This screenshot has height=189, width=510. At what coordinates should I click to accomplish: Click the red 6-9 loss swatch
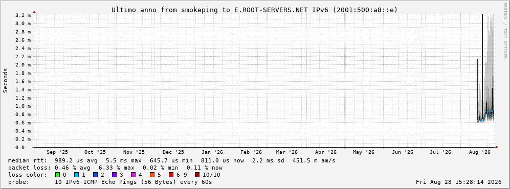coord(171,175)
